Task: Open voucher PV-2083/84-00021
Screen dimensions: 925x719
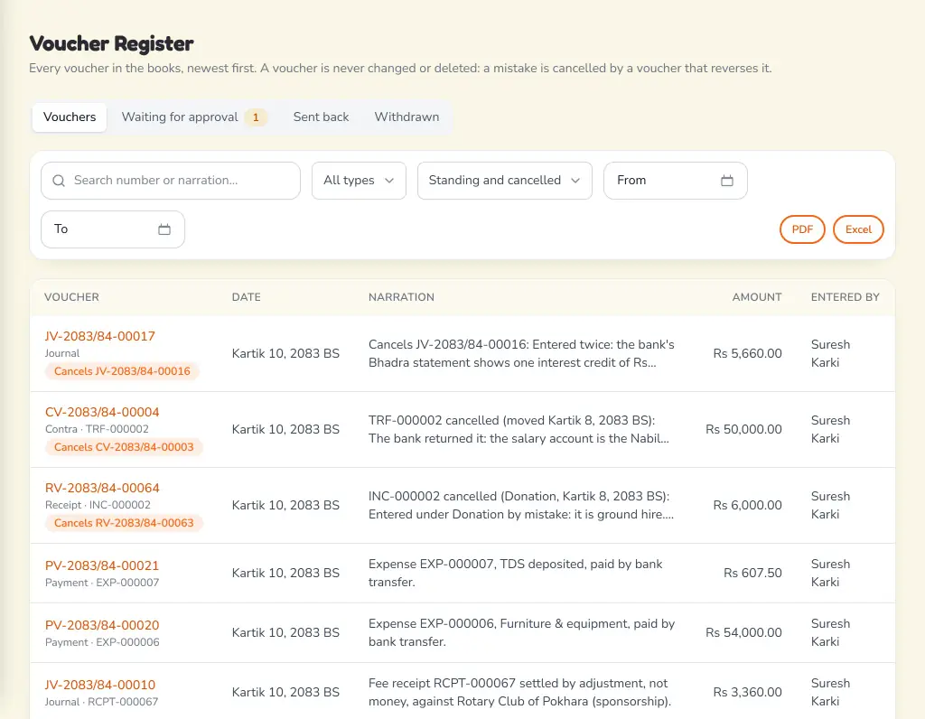Action: [x=102, y=565]
